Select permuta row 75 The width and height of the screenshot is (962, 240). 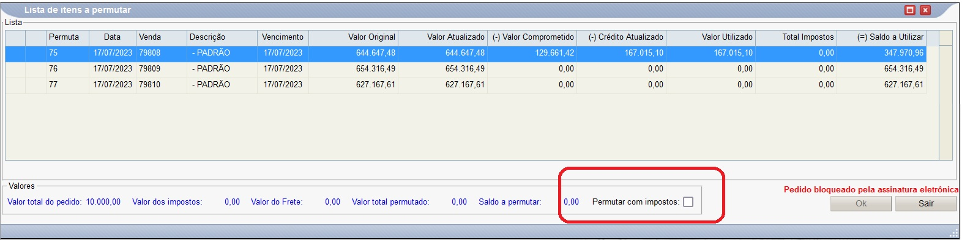pos(465,53)
